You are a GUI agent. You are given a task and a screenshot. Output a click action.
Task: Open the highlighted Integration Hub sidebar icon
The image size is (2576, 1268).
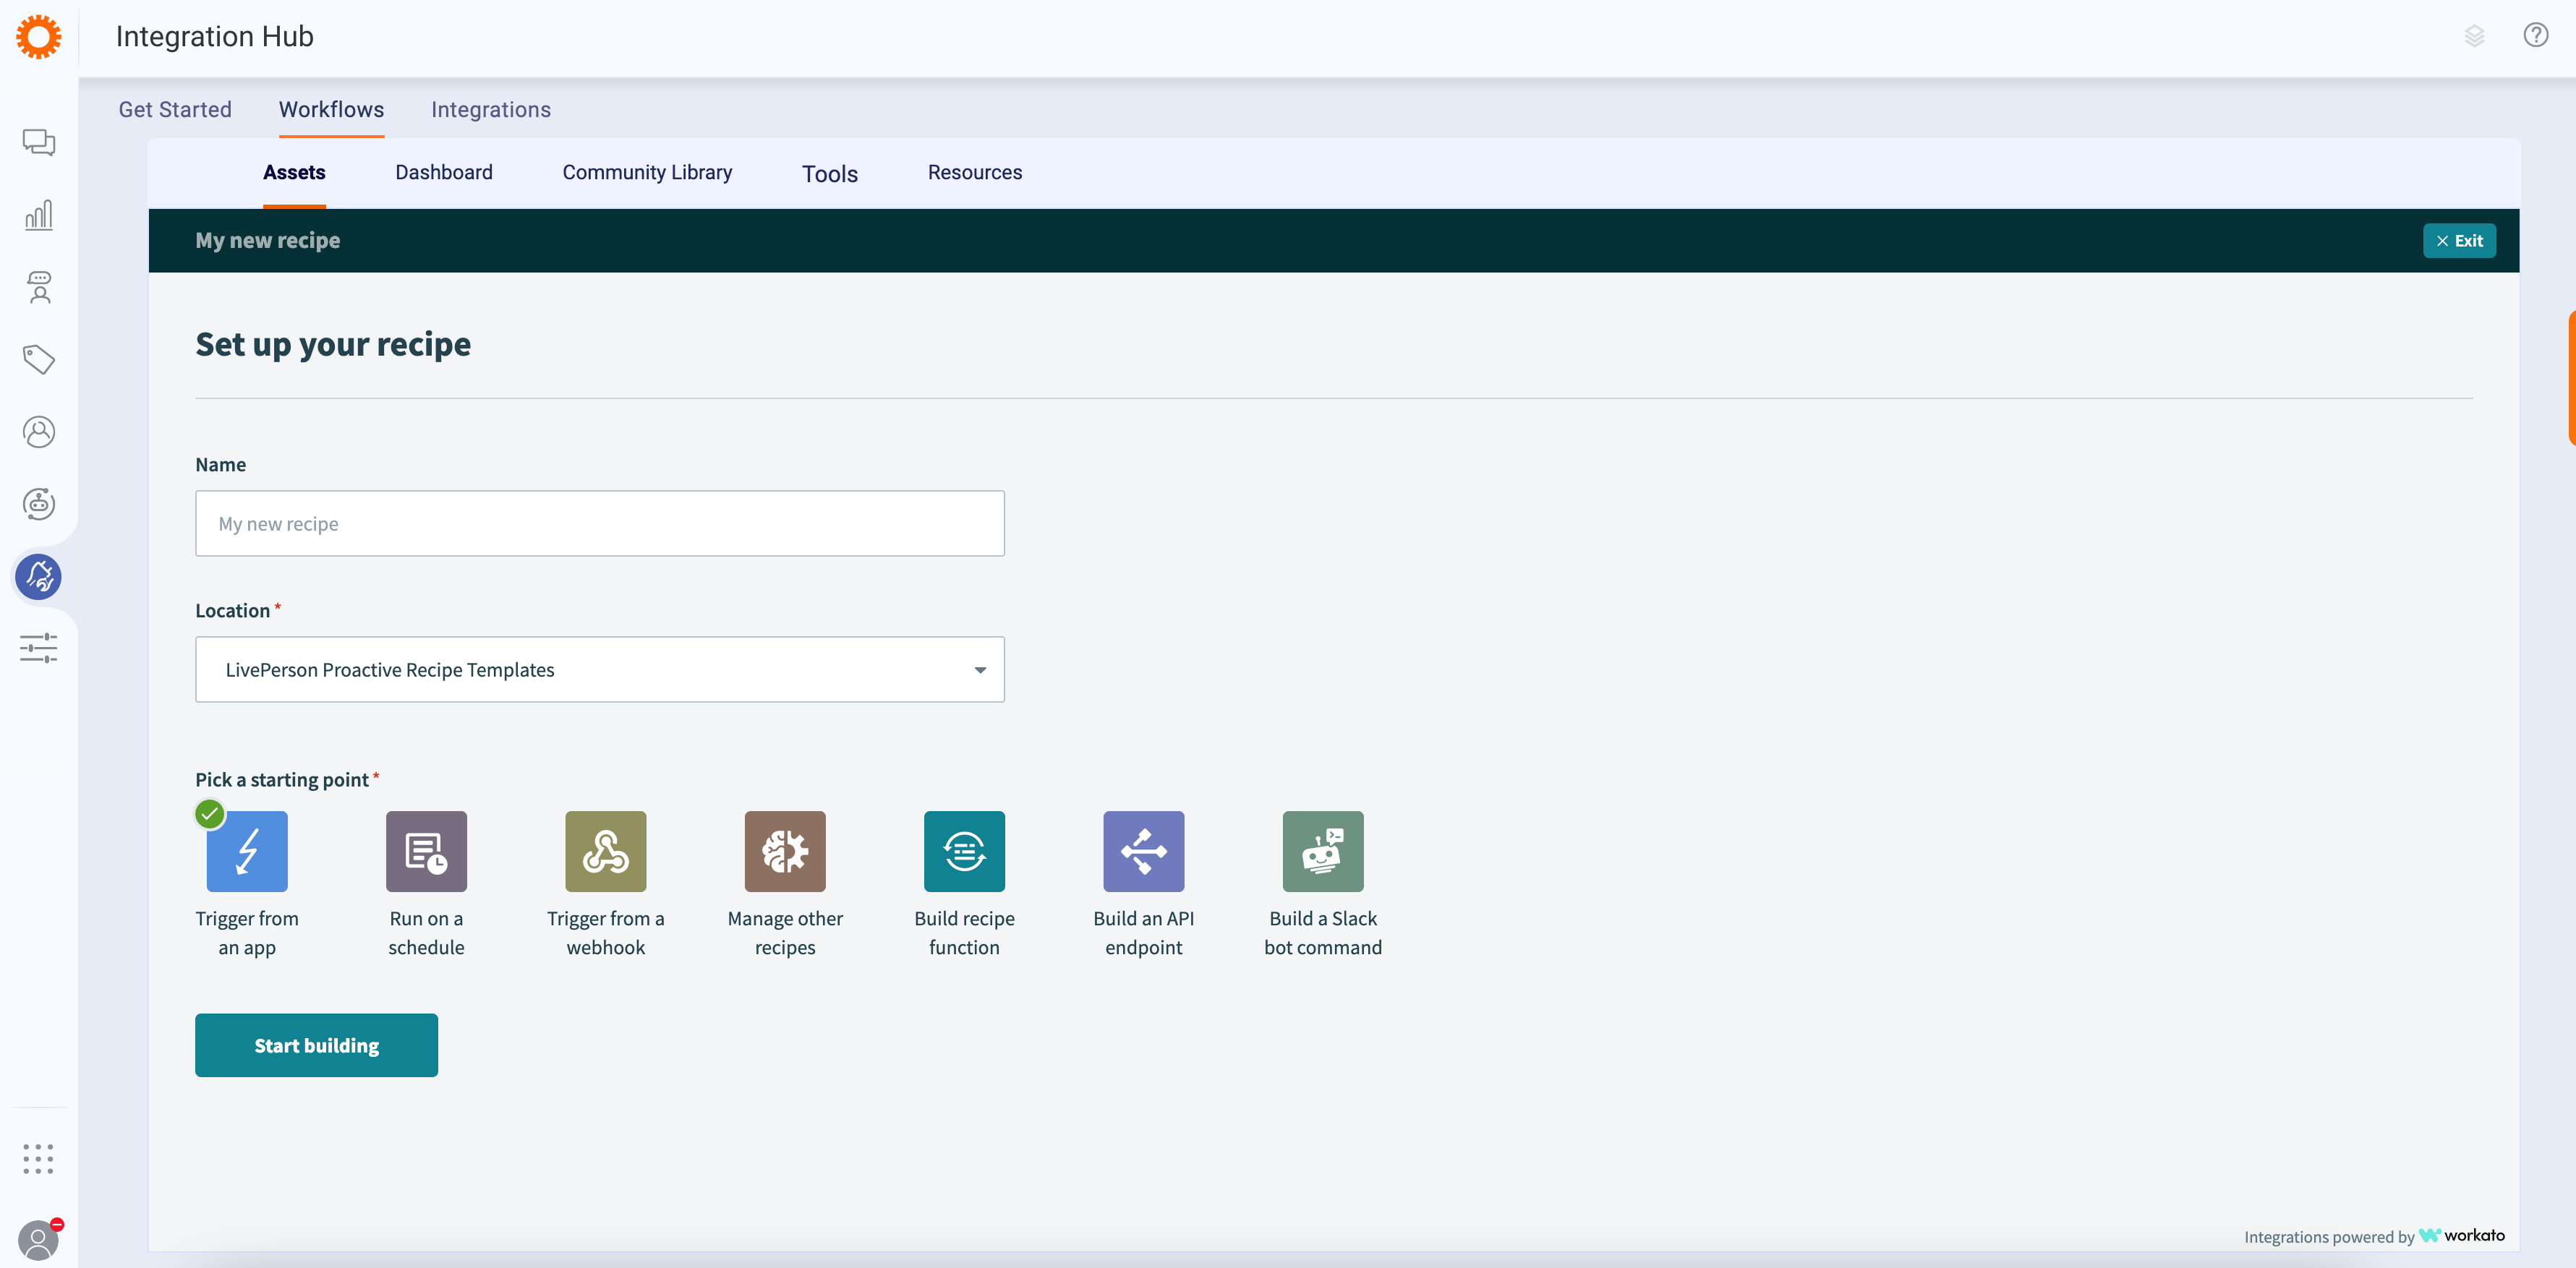click(39, 577)
